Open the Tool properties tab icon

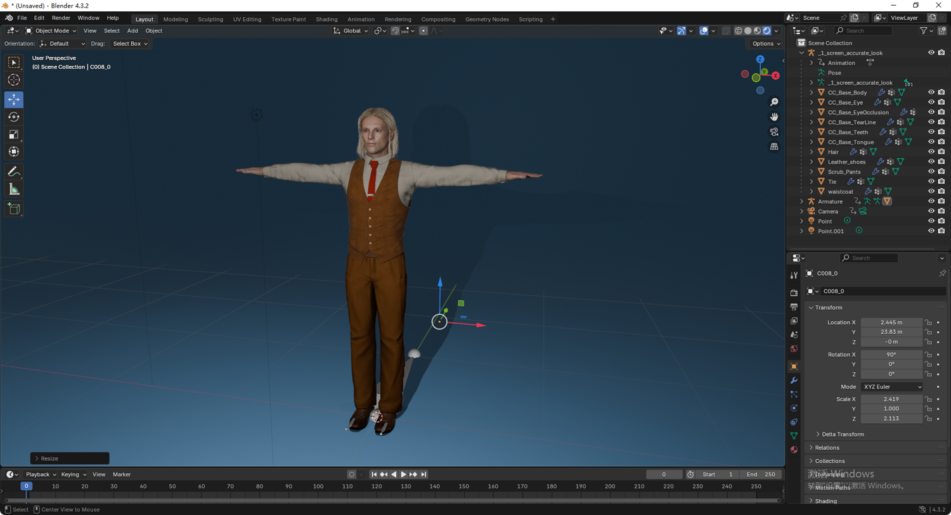tap(794, 276)
